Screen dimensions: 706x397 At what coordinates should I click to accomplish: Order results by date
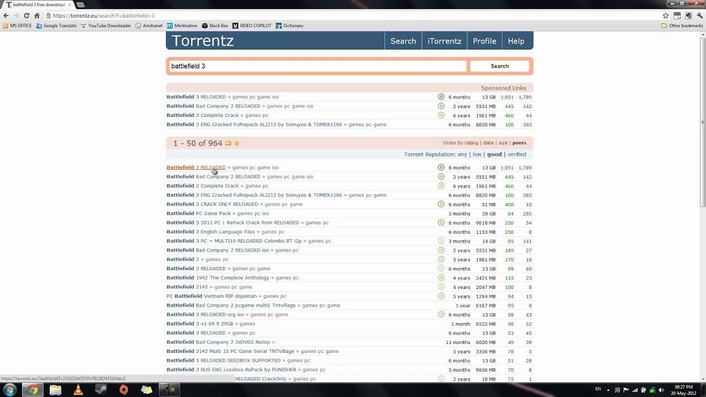[488, 143]
